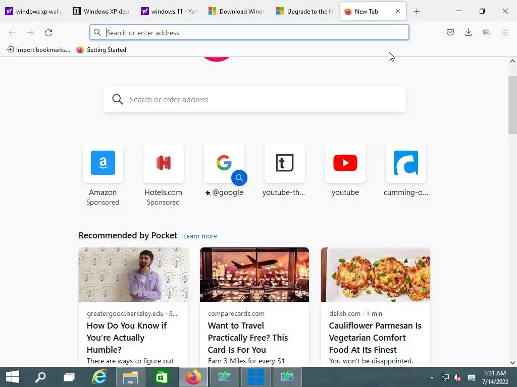
Task: Switch to Upgrade to the New tab
Action: point(304,12)
